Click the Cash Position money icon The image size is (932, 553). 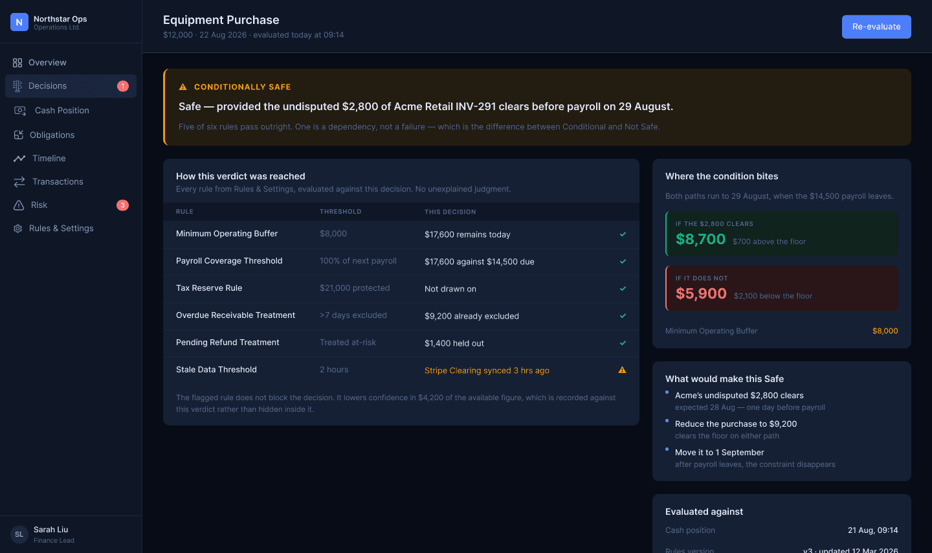pos(20,111)
